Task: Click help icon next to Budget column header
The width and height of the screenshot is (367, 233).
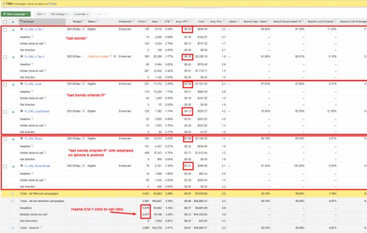Action: 83,22
